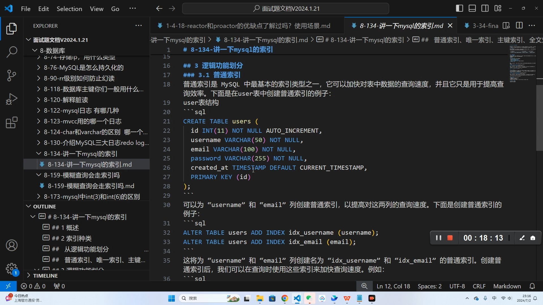This screenshot has height=305, width=543.
Task: Change encoding via UTF-8
Action: pos(457,286)
